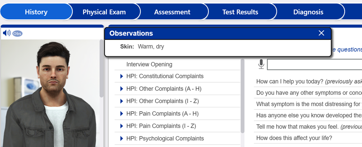Open the Physical Exam tab
Screen dimensions: 362x147
point(104,12)
